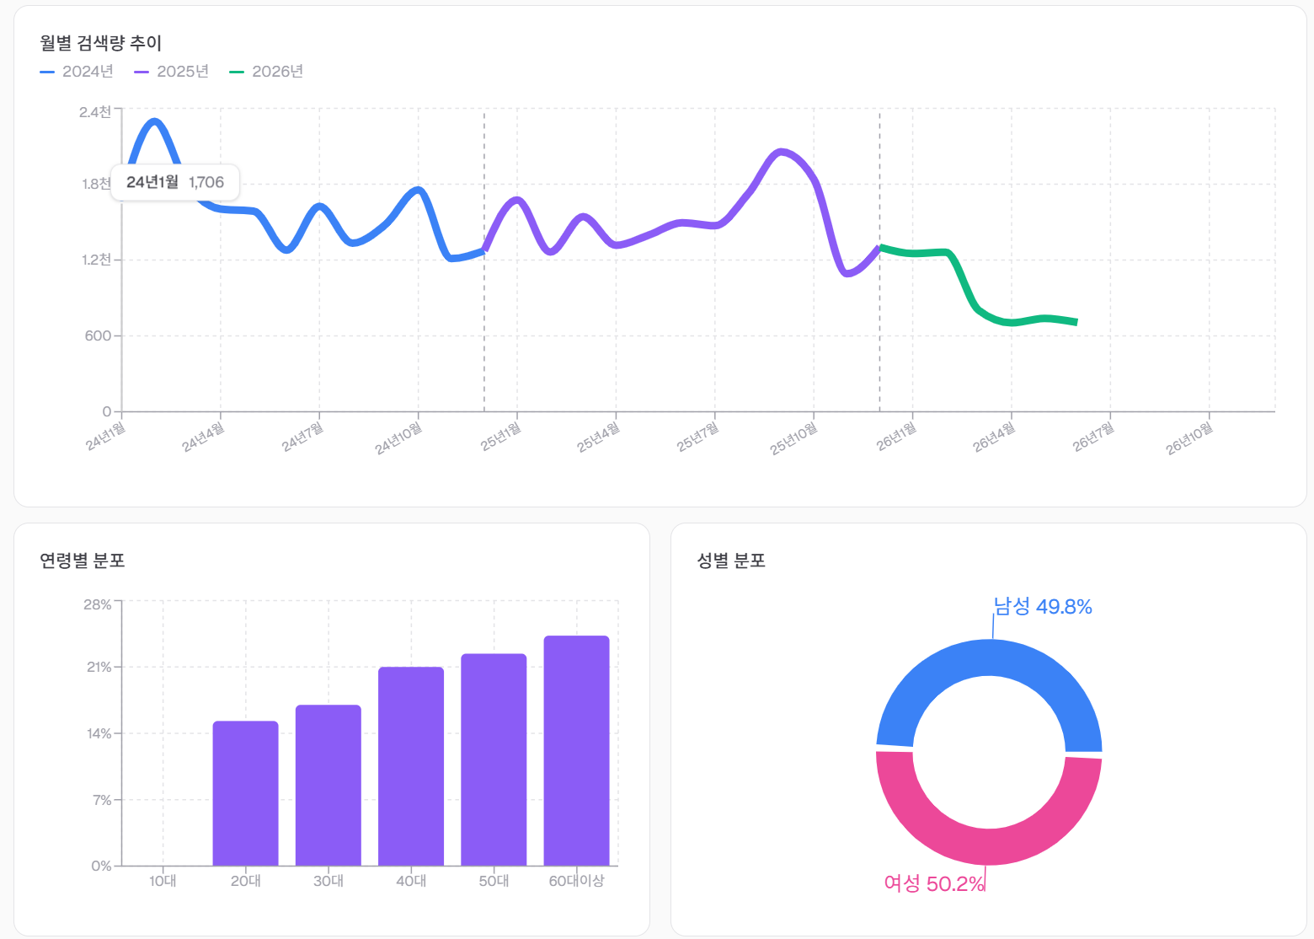Click the 24년4월 x-axis label
This screenshot has height=939, width=1314.
tap(204, 436)
